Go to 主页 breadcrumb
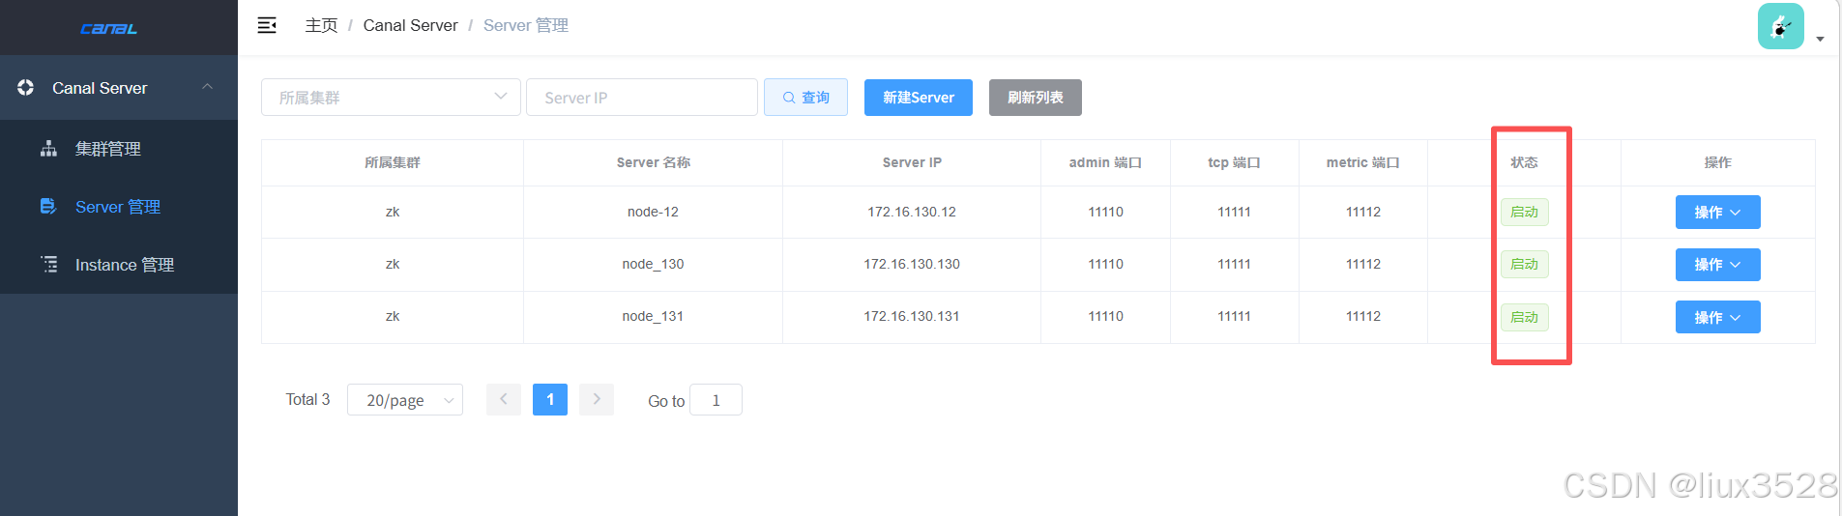 click(321, 25)
